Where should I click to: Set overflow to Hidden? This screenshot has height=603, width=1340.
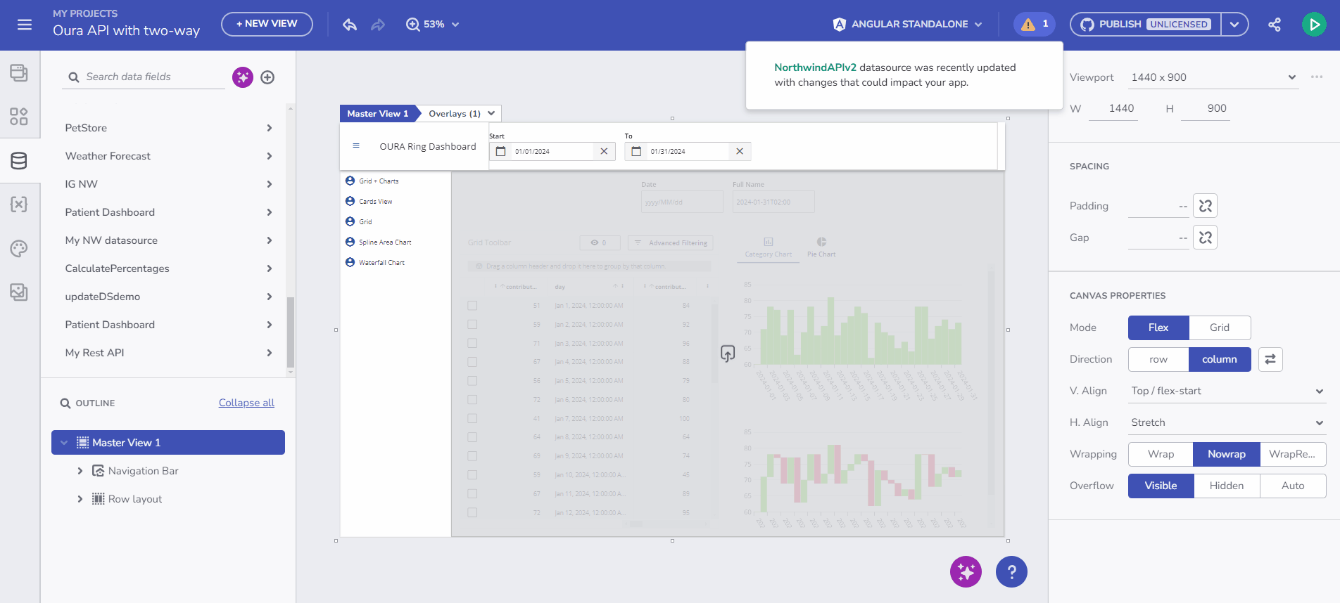[x=1226, y=486]
